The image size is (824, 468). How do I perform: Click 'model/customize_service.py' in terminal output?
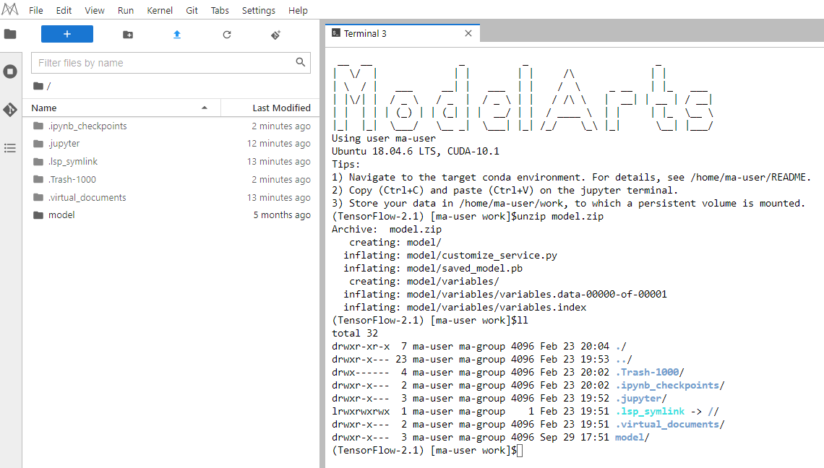(x=482, y=255)
